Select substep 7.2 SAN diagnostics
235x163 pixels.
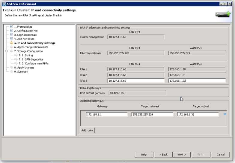(31, 59)
